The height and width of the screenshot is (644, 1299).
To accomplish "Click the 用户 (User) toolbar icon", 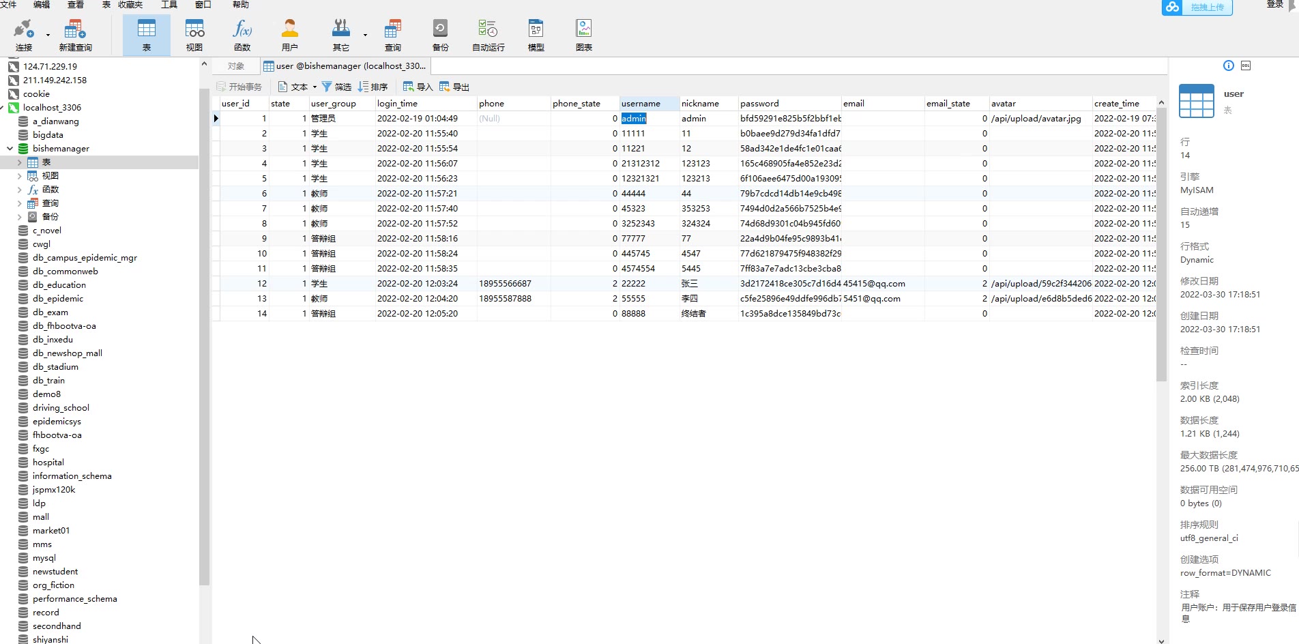I will pyautogui.click(x=290, y=35).
